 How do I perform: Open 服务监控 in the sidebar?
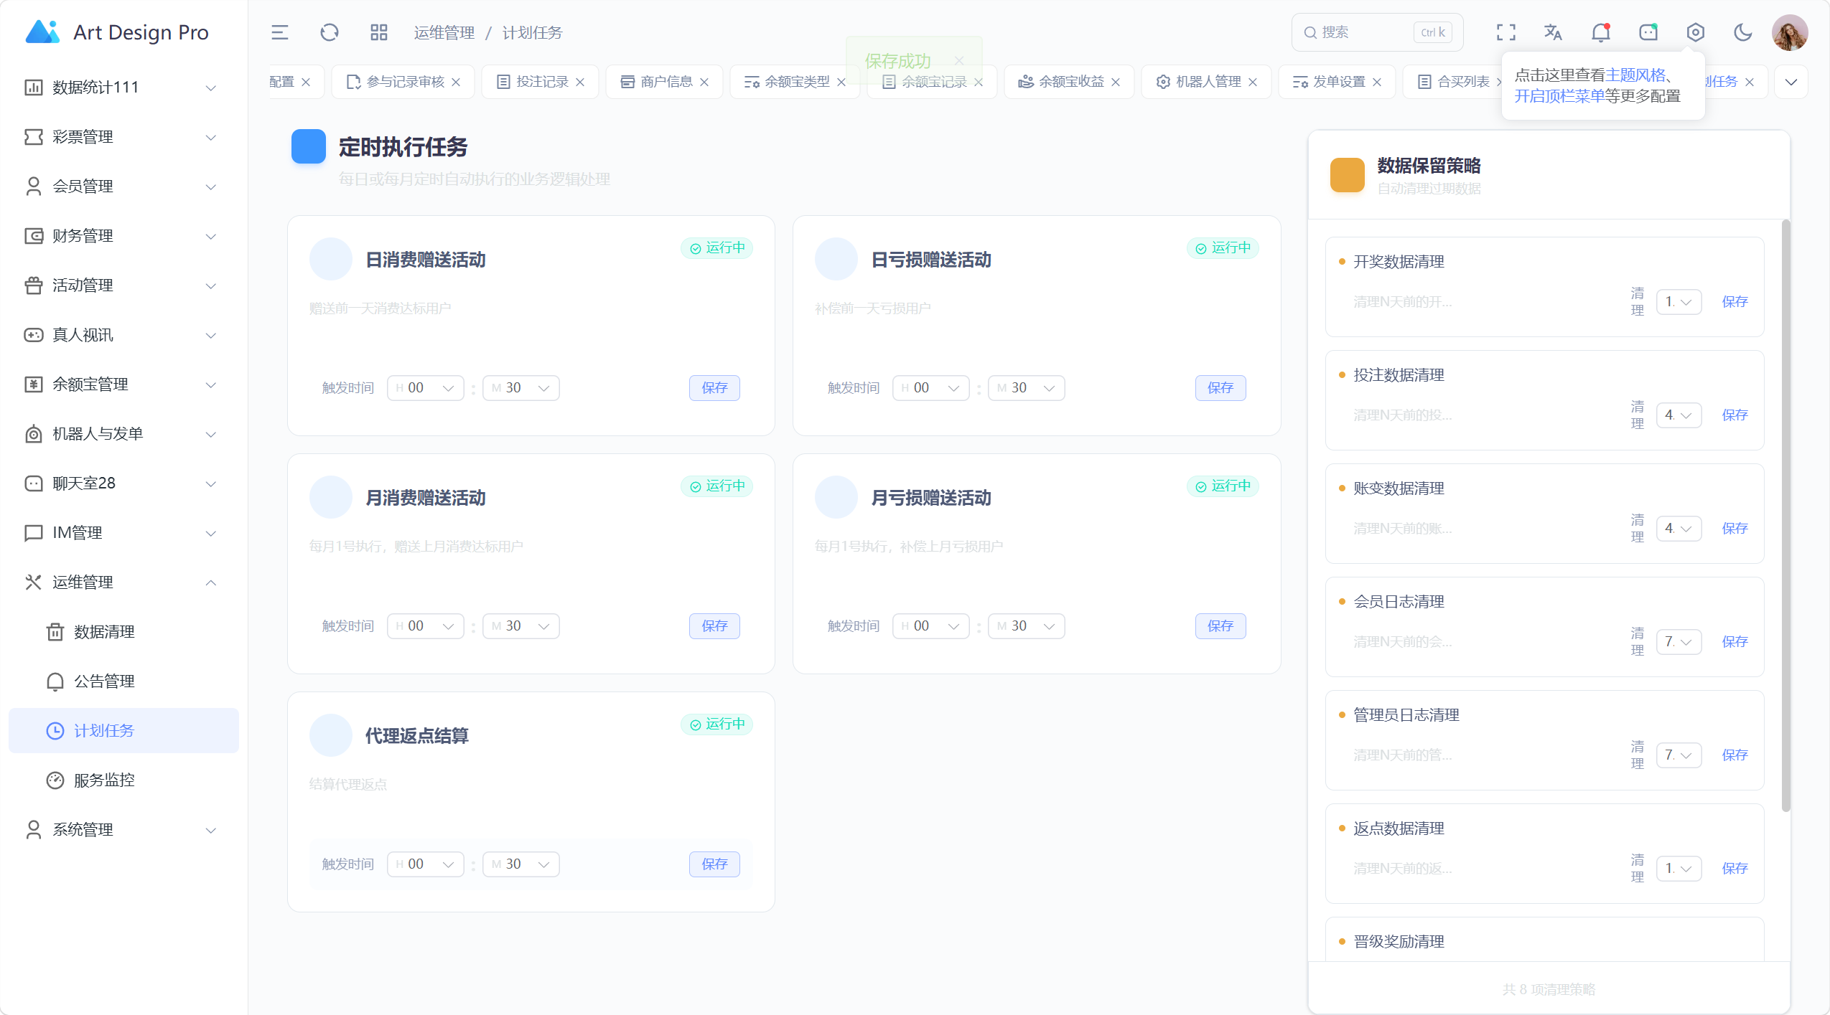(x=123, y=780)
